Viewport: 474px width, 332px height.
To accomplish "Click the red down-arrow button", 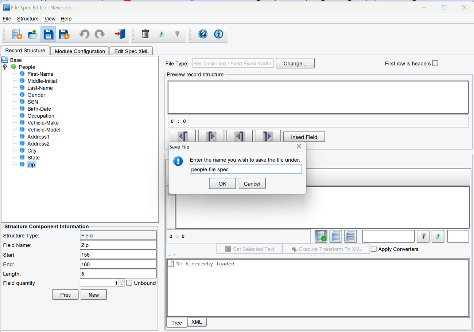I will click(423, 236).
